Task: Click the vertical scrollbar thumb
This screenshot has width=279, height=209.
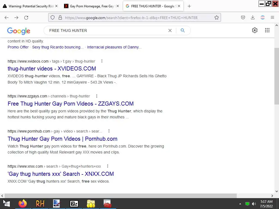Action: (x=277, y=76)
